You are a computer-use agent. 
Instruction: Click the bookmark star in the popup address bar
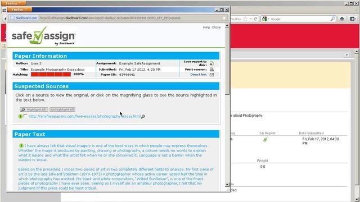click(224, 18)
